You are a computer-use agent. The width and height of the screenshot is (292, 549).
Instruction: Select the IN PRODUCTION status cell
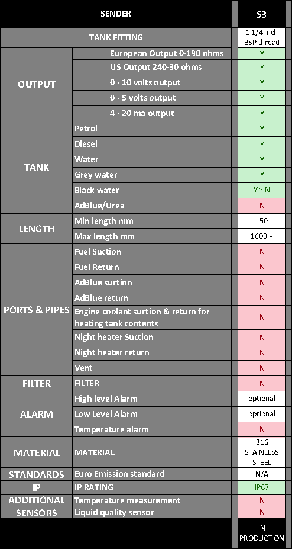(262, 533)
